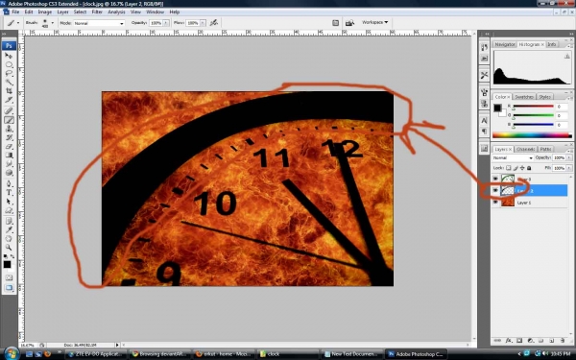Select the Path Selection tool
The height and width of the screenshot is (360, 576).
pyautogui.click(x=9, y=202)
